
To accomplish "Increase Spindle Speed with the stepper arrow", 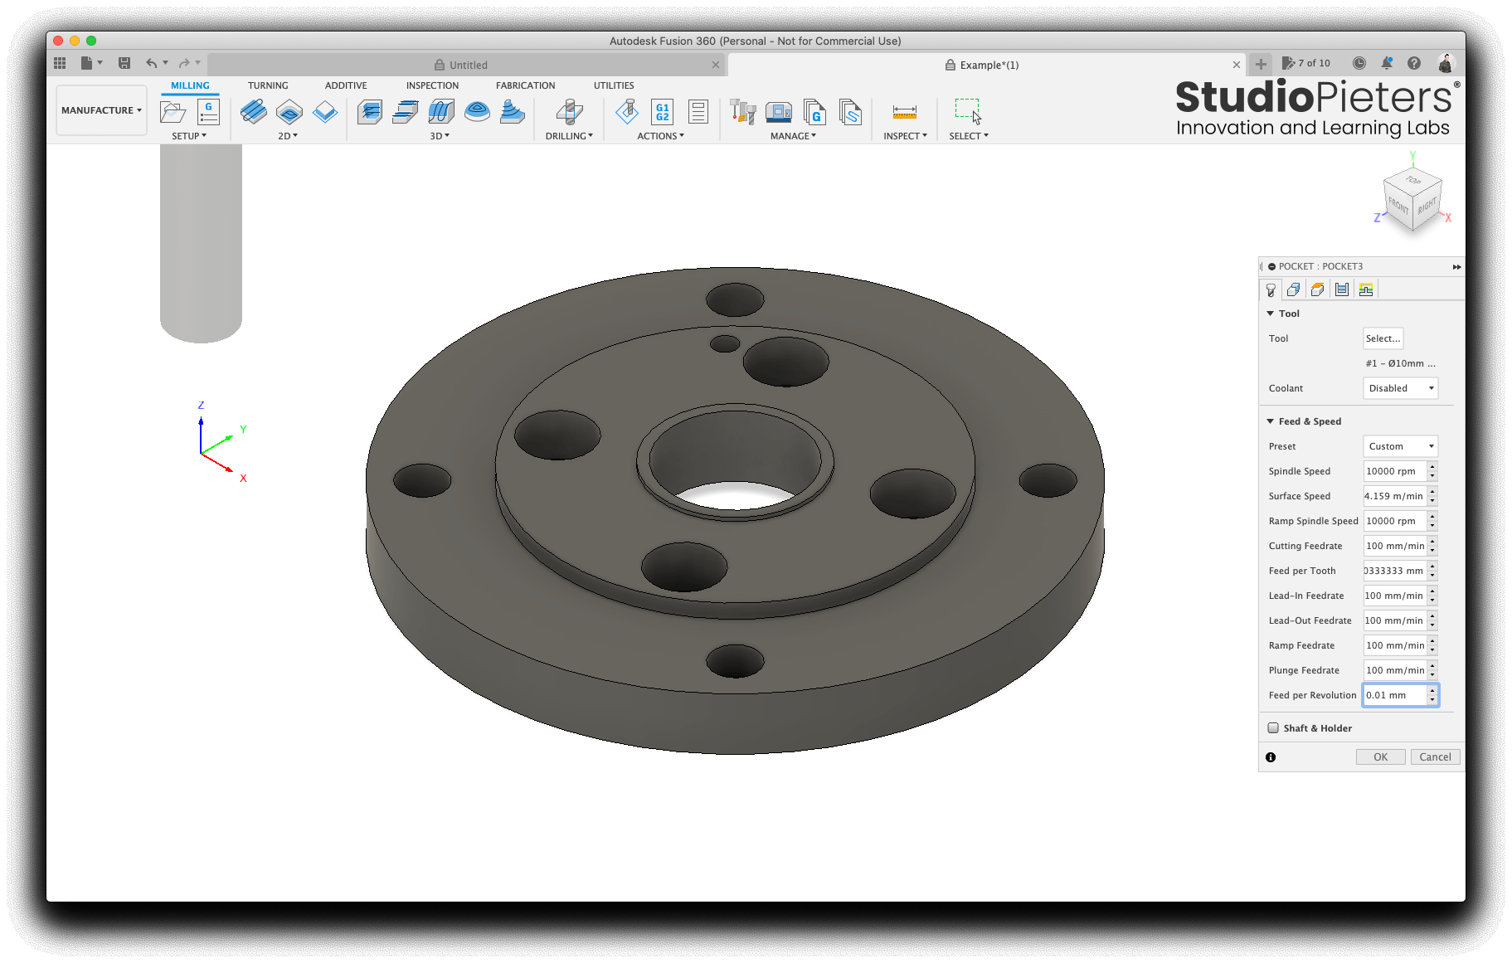I will (x=1432, y=468).
